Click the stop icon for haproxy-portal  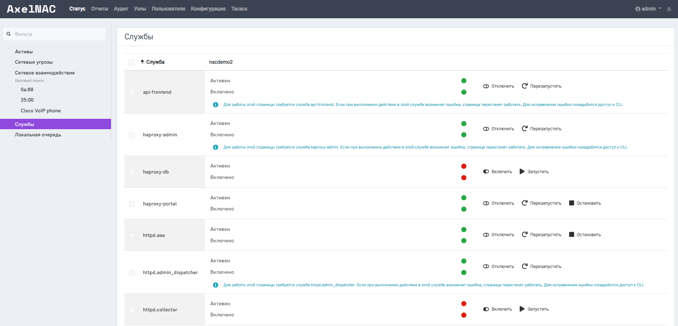coord(572,203)
